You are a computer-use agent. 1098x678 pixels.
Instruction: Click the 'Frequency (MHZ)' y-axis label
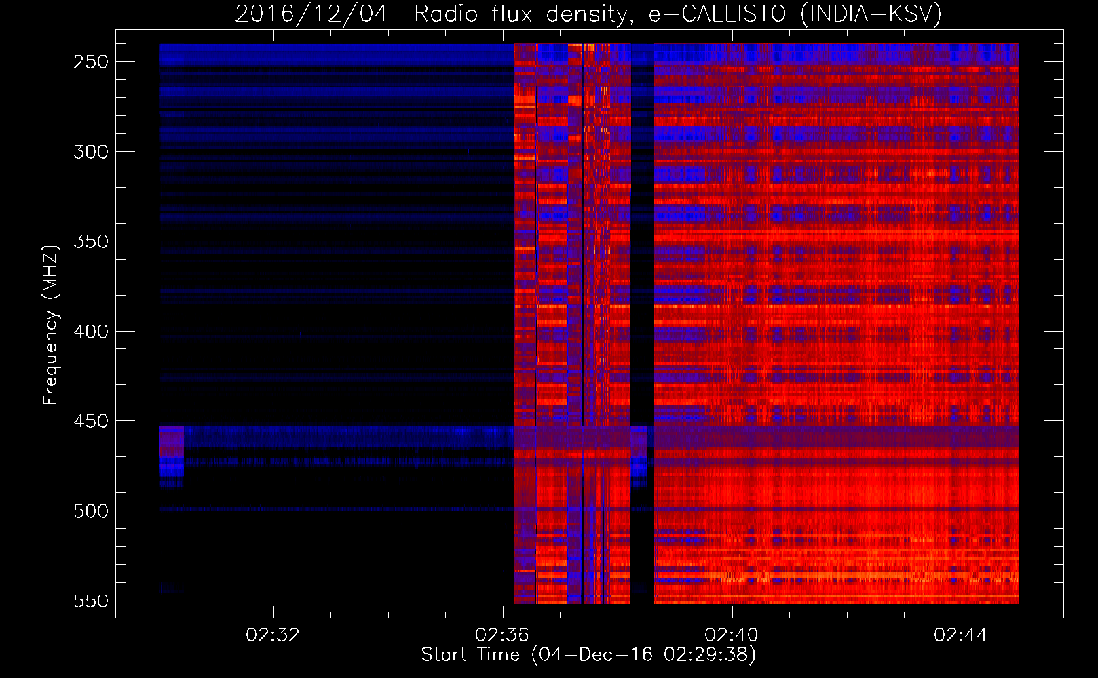click(x=51, y=325)
